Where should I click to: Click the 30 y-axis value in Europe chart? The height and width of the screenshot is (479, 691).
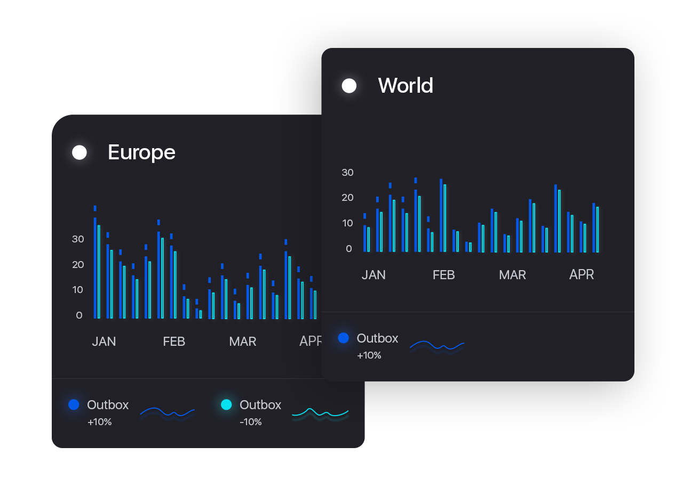(x=78, y=239)
